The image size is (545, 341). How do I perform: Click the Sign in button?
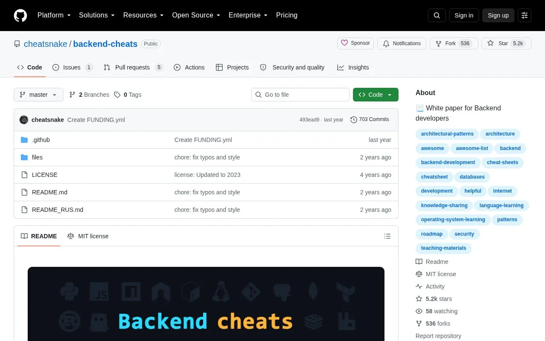point(464,15)
